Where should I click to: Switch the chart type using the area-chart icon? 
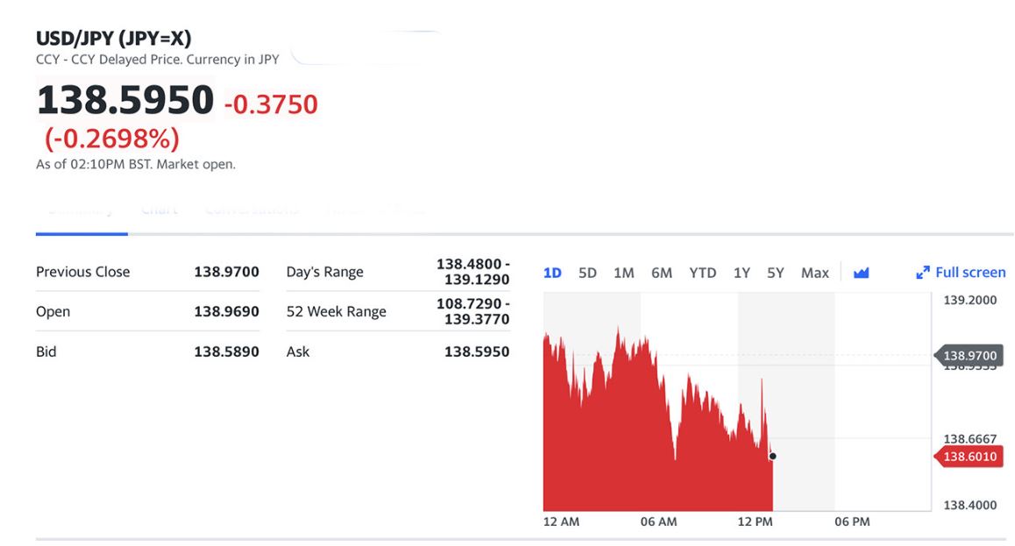(x=861, y=273)
